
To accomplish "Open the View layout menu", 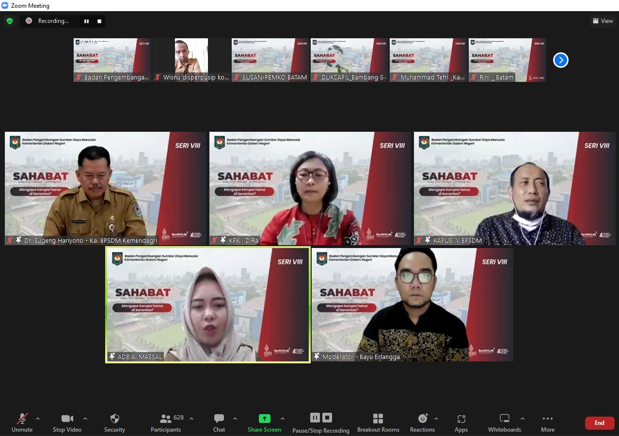I will (603, 21).
